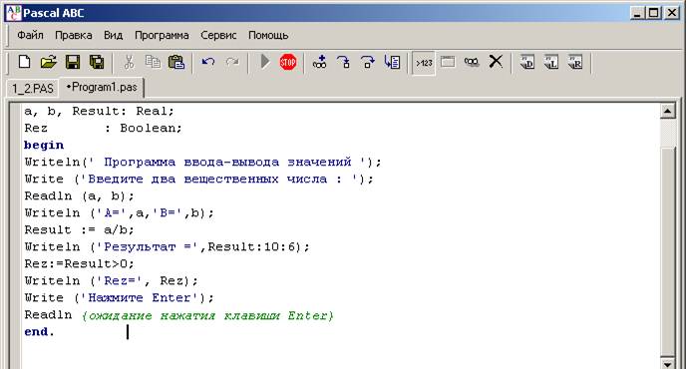Click the black X icon in the toolbar
686x369 pixels.
pyautogui.click(x=496, y=62)
